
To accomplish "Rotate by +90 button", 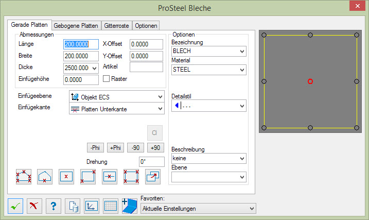I will click(x=155, y=148).
